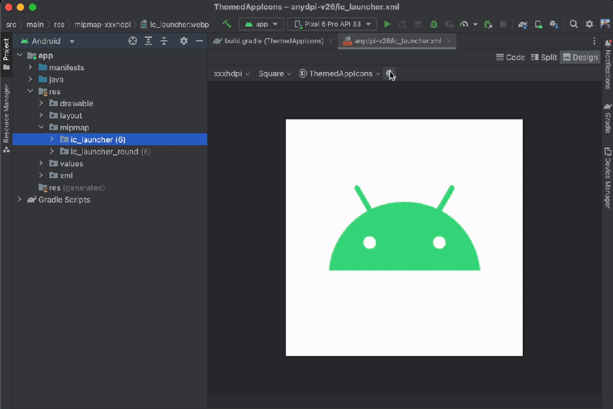Screen dimensions: 613x409
Task: Click Collapse All in Project panel
Action: tap(164, 41)
